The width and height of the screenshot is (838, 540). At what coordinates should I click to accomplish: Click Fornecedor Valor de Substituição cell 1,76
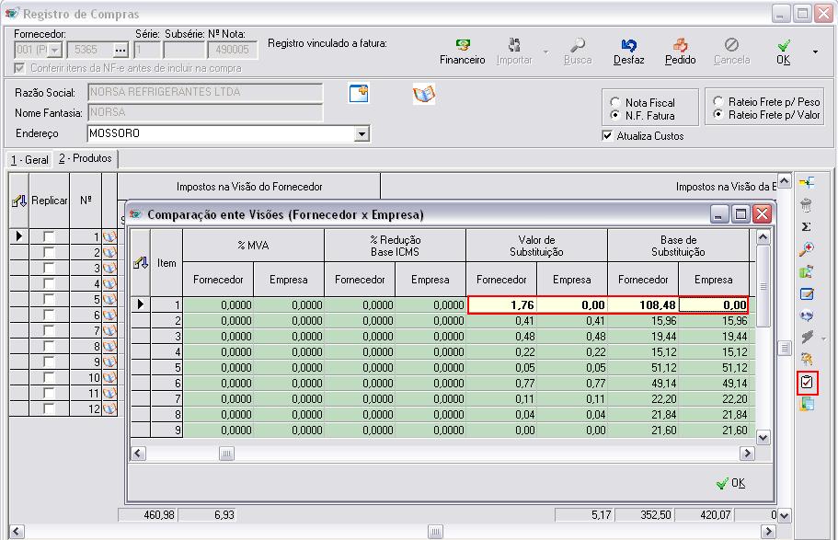502,304
